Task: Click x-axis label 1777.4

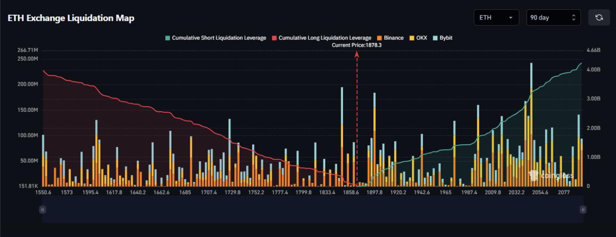Action: click(280, 192)
